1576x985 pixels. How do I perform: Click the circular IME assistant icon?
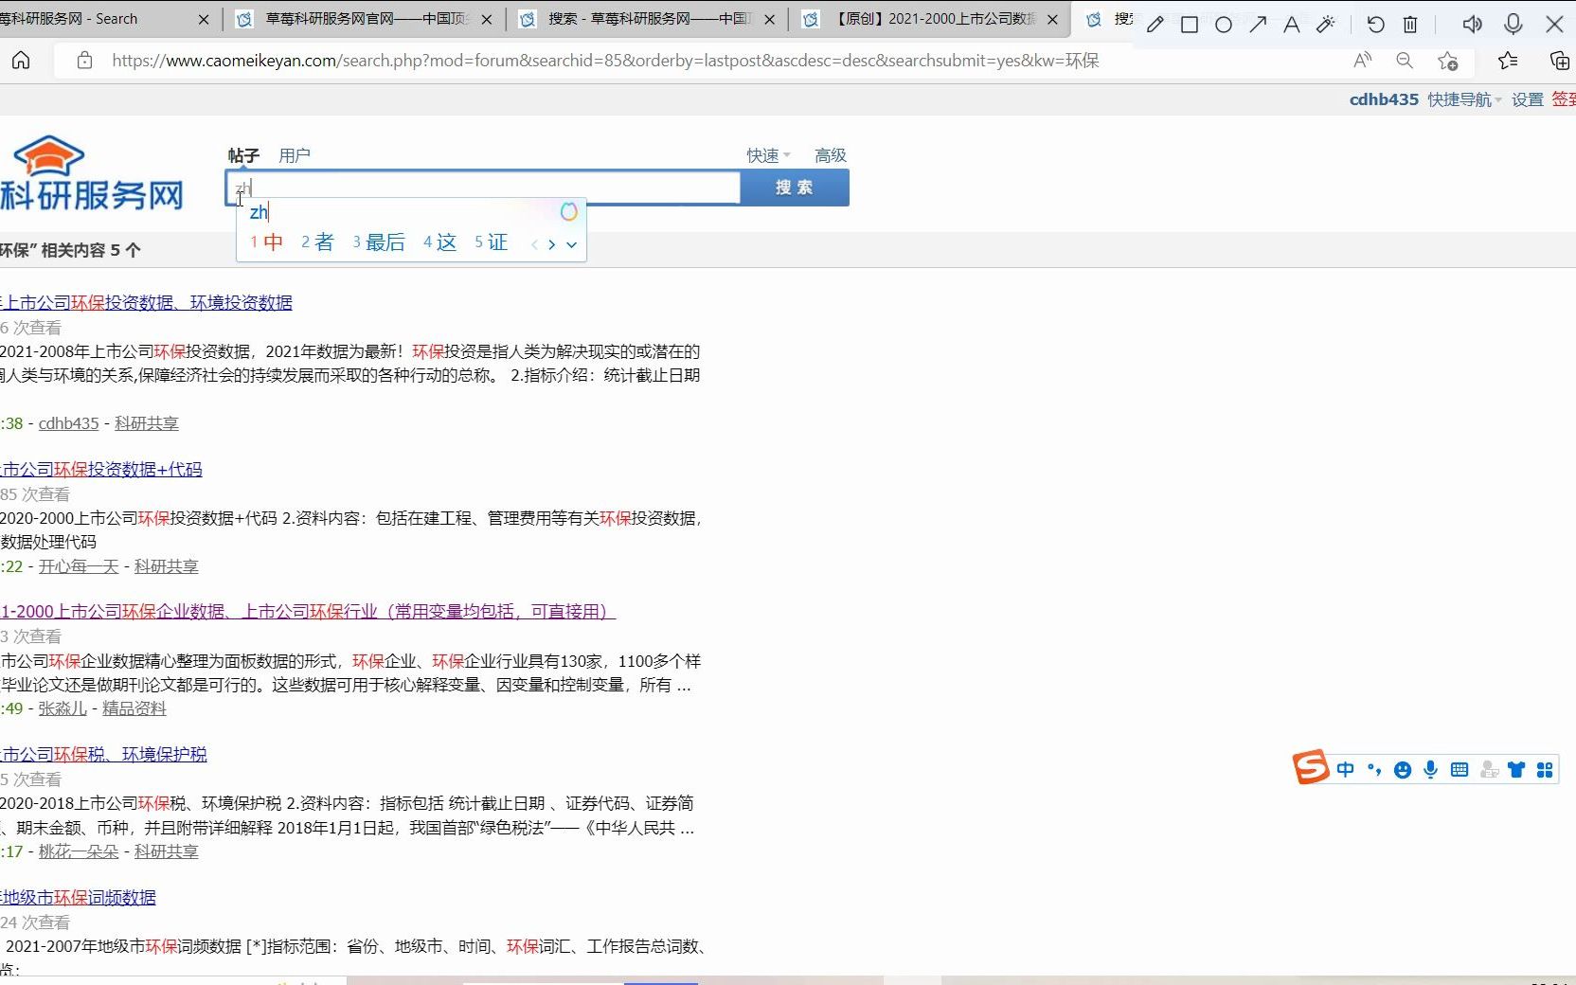coord(568,212)
